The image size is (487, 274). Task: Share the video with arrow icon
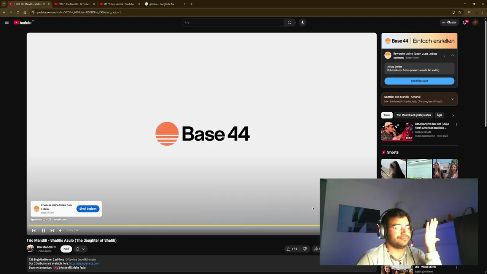316,249
